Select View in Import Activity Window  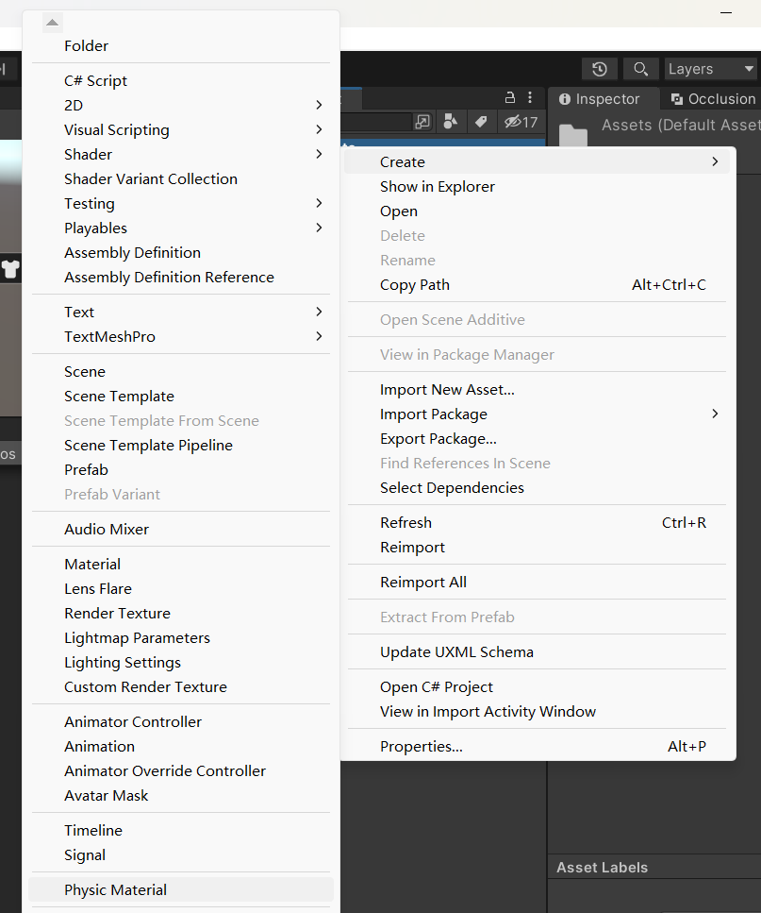click(537, 711)
